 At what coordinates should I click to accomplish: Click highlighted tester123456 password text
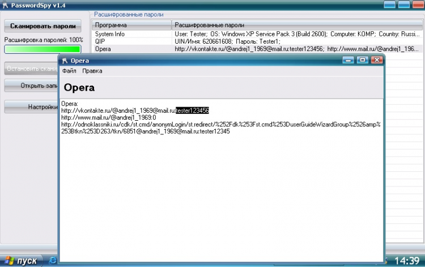(192, 111)
